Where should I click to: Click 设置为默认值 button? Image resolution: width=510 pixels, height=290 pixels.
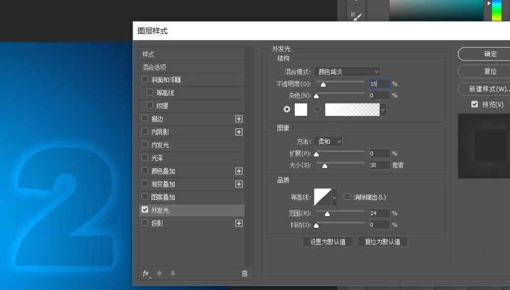(328, 242)
